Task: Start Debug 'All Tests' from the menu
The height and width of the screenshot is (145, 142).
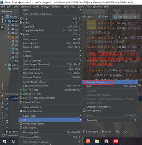Action: click(x=50, y=94)
